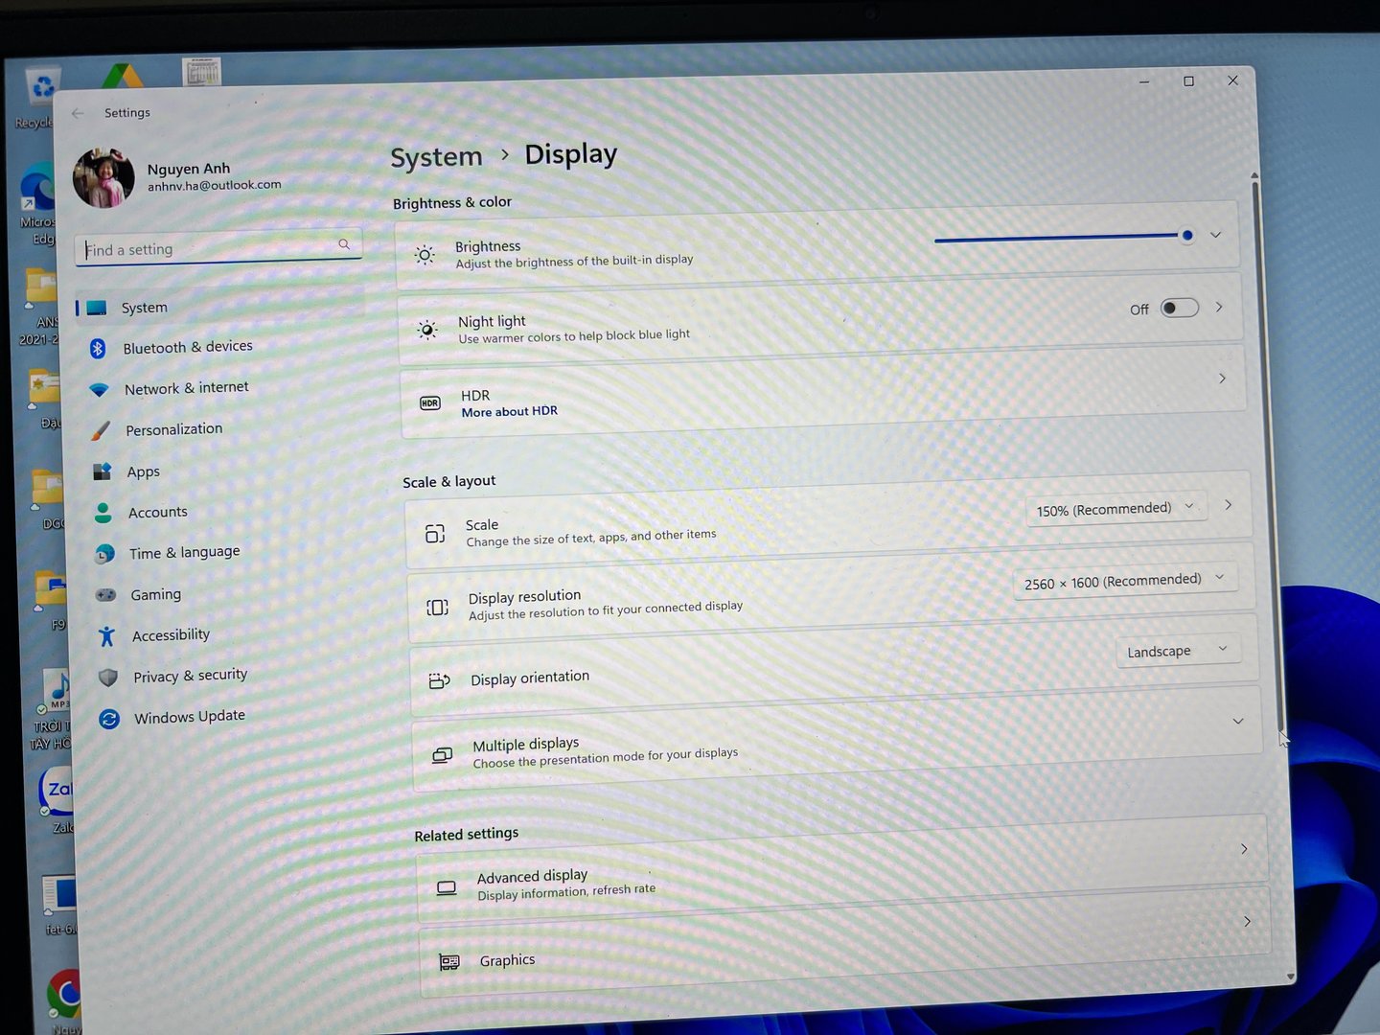1380x1035 pixels.
Task: Open the Scale percentage dropdown
Action: coord(1115,509)
